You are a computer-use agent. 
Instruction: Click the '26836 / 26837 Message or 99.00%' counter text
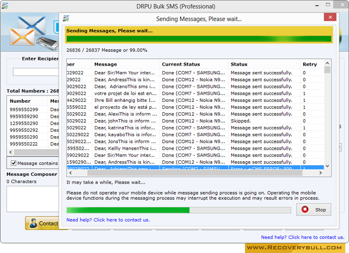pos(107,50)
